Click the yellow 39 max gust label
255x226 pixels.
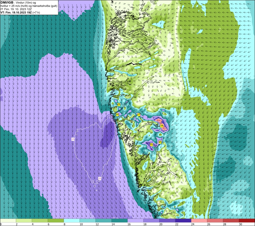[162, 126]
